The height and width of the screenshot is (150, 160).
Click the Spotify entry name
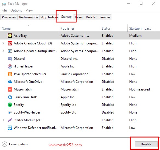[x=19, y=105]
